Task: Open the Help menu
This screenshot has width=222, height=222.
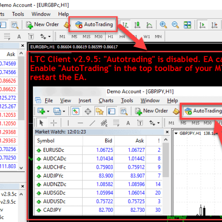Action: pos(63,14)
